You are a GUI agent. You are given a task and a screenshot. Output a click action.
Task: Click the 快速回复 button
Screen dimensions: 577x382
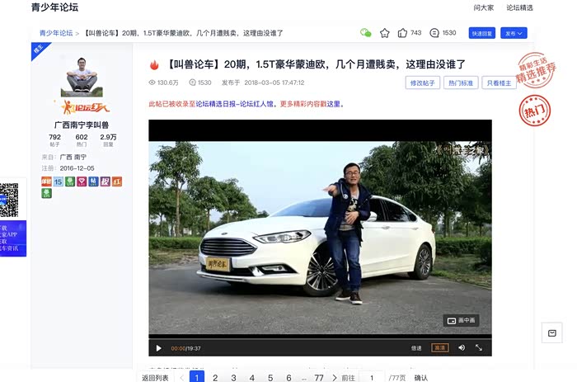tap(482, 33)
